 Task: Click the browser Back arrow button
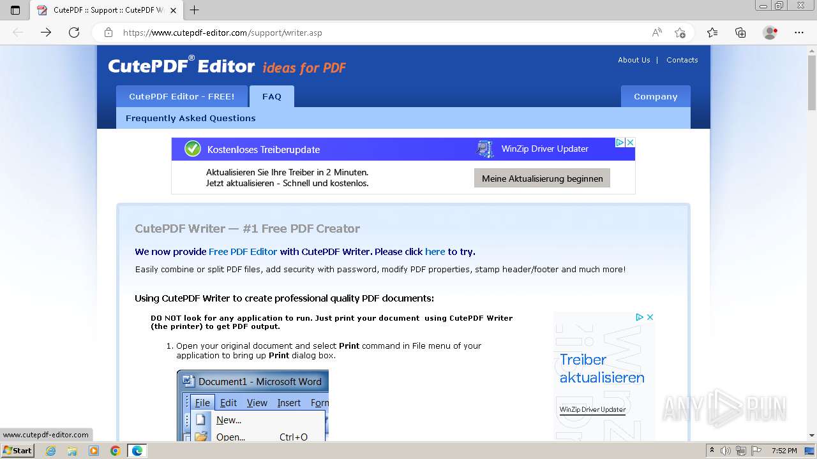click(18, 33)
